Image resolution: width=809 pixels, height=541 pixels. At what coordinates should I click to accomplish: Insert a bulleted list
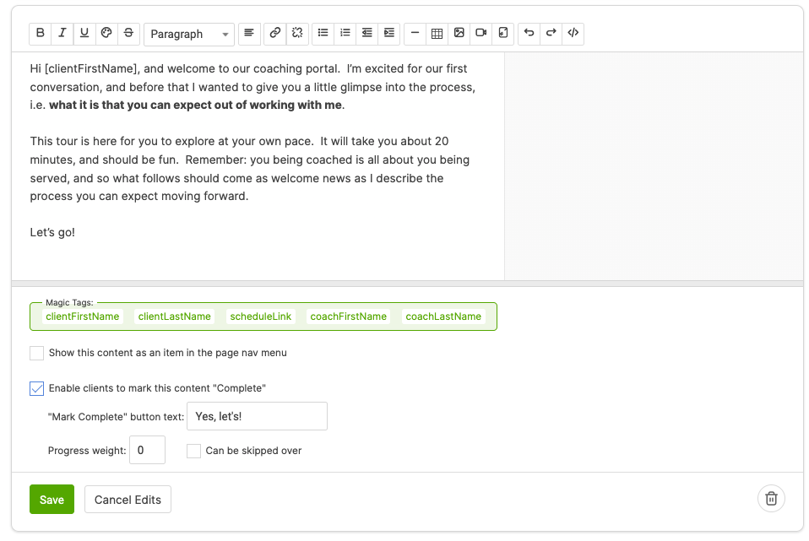[x=323, y=33]
